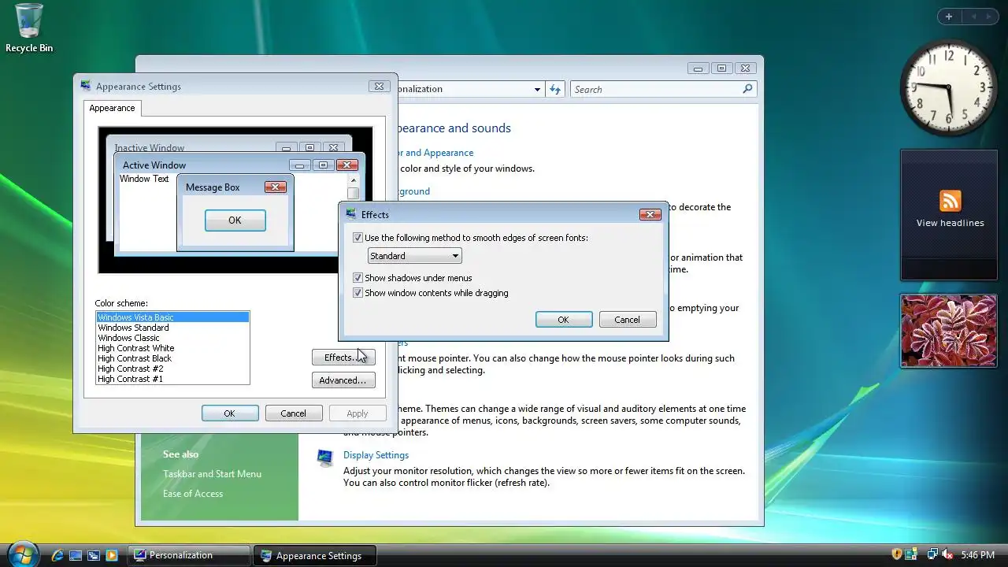
Task: Open the Recycle Bin desktop icon
Action: (29, 28)
